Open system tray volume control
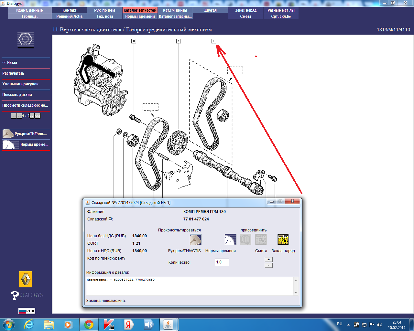Image resolution: width=414 pixels, height=331 pixels. click(x=380, y=325)
